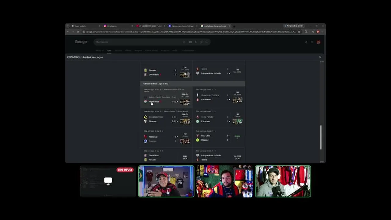The image size is (391, 220).
Task: Select the Todo search results tab
Action: [x=109, y=50]
